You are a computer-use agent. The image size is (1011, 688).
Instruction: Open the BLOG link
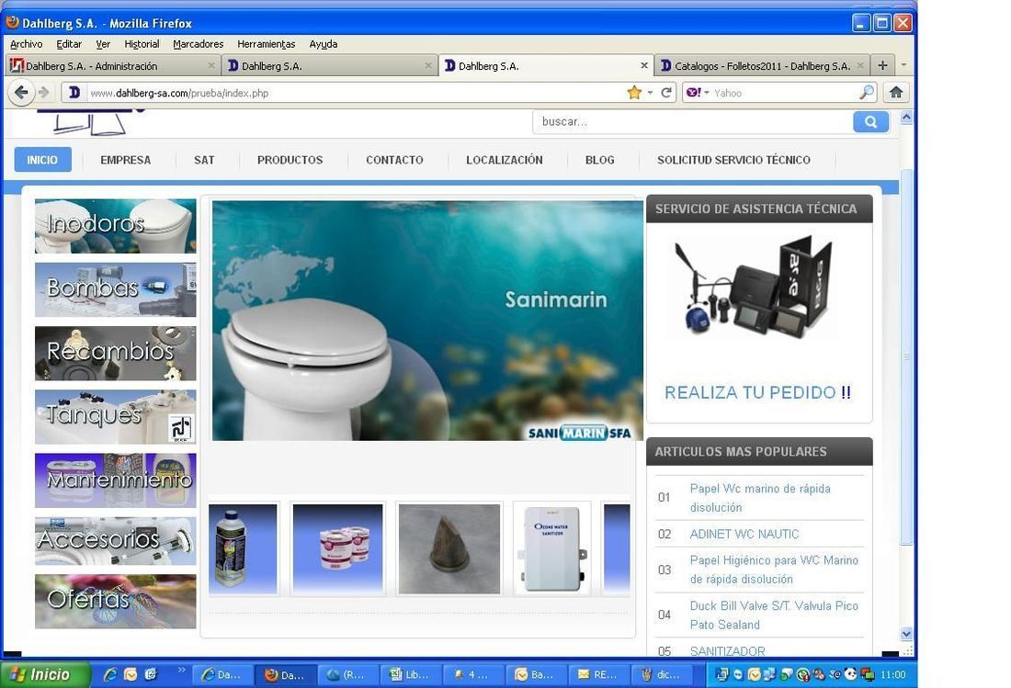point(599,160)
